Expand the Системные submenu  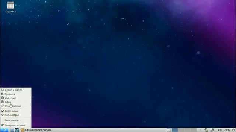tap(16, 111)
